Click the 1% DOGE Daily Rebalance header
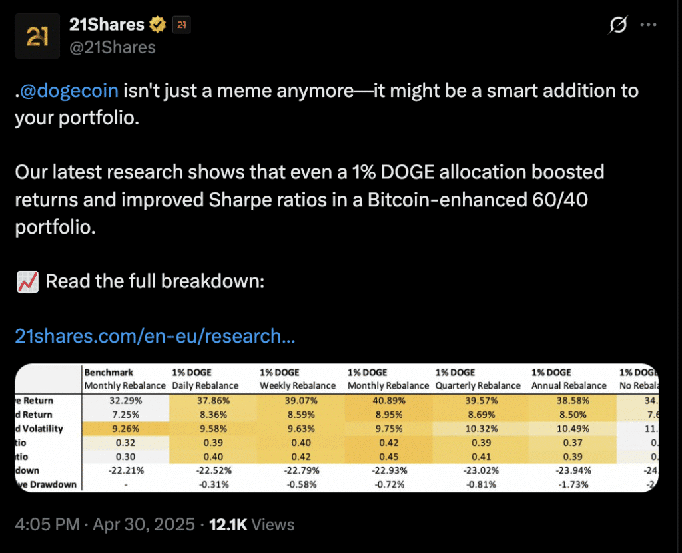 (x=205, y=379)
